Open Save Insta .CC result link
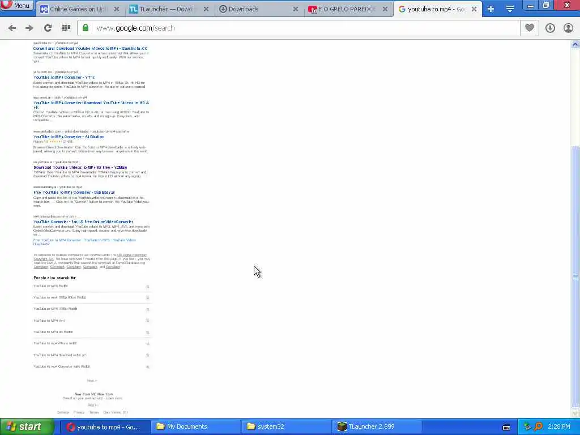 pos(90,49)
